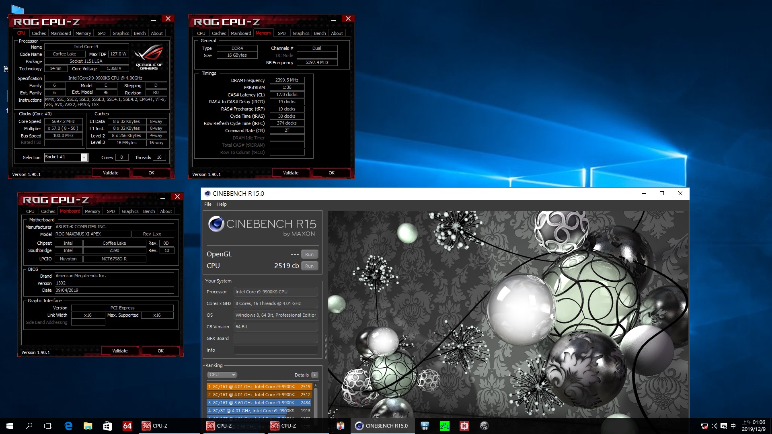Run the OpenGL benchmark

coord(309,254)
